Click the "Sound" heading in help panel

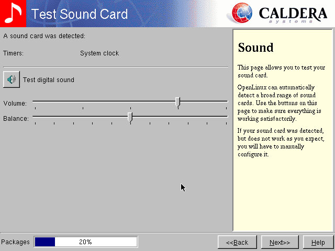tap(255, 48)
